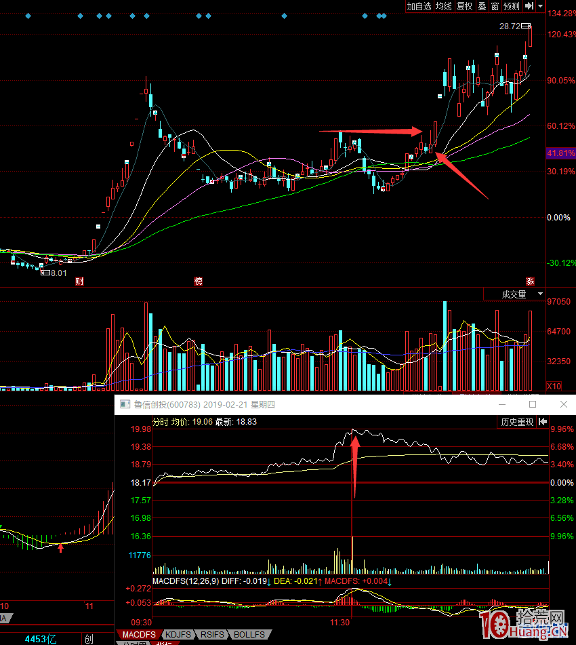Click the X10 volume scale label
This screenshot has width=576, height=645.
point(554,387)
